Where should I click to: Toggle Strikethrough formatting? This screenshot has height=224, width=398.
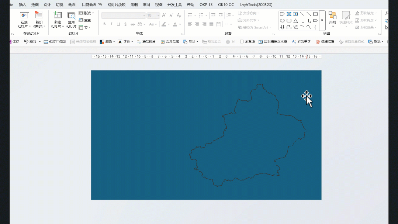pos(132,24)
